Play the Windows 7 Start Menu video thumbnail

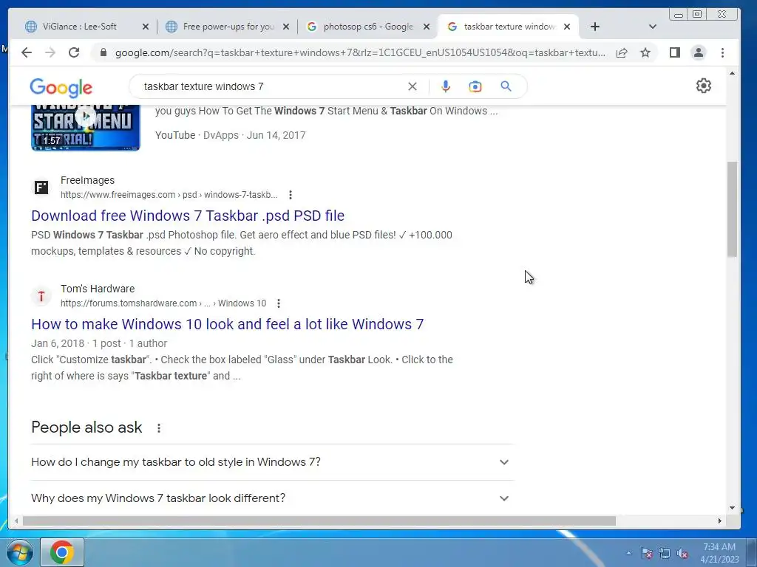click(86, 127)
